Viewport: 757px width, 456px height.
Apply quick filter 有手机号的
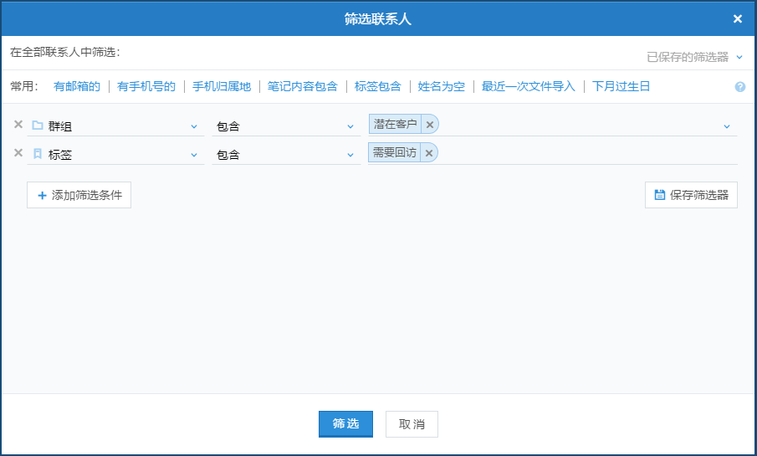(146, 86)
